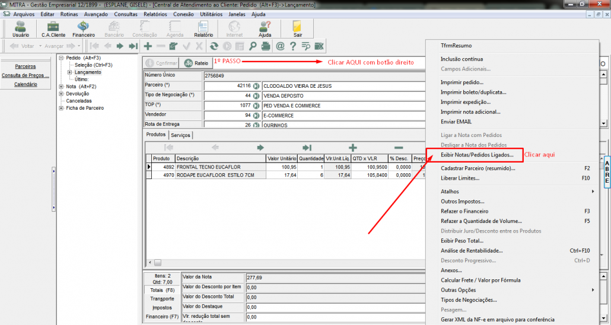Screen dimensions: 611x325
Task: Open the Relatório report icon
Action: click(x=203, y=28)
